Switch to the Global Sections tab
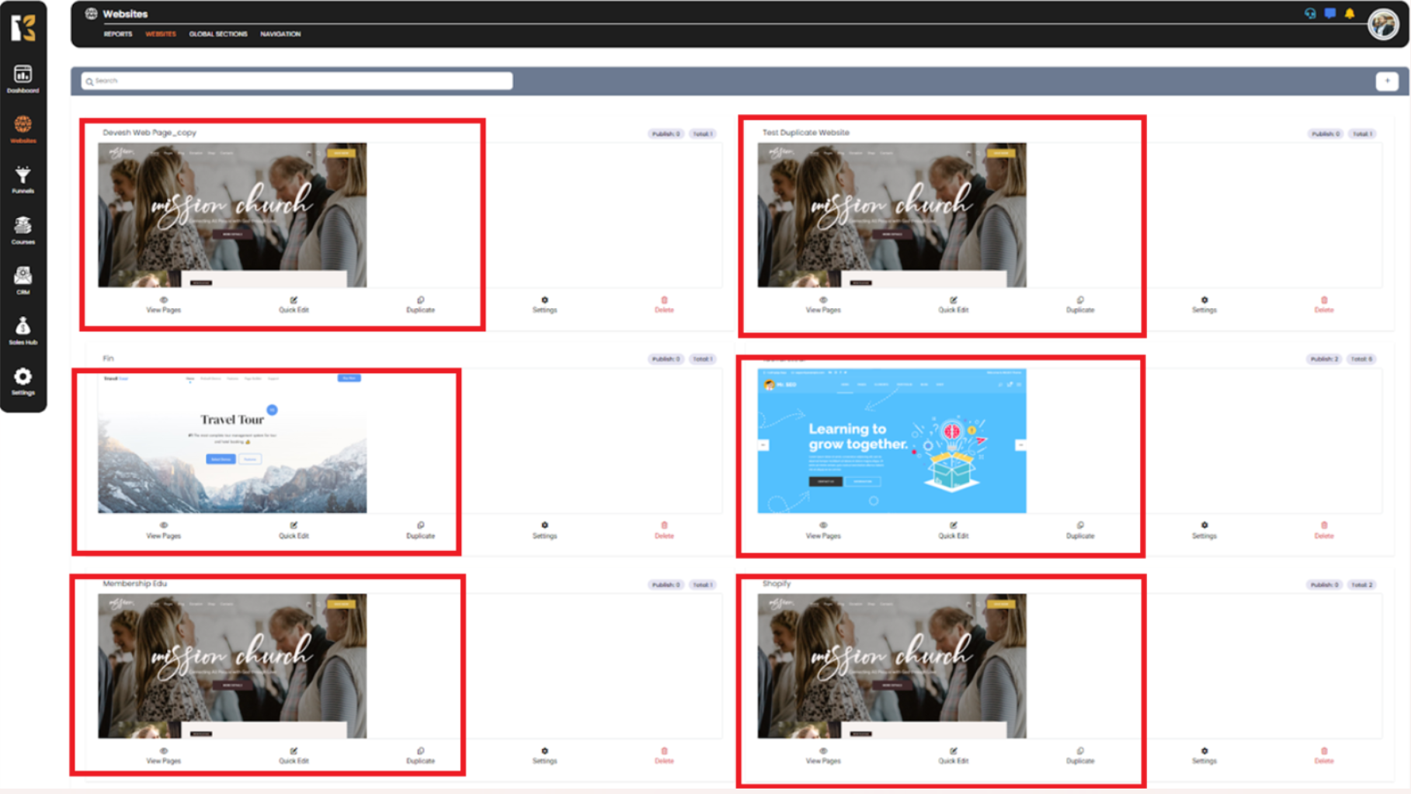This screenshot has height=794, width=1411. (218, 34)
